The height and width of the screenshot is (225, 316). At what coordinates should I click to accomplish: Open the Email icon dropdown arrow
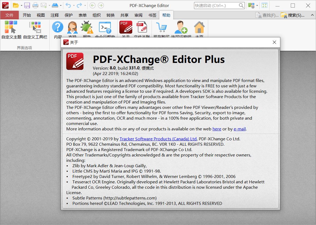pos(49,5)
